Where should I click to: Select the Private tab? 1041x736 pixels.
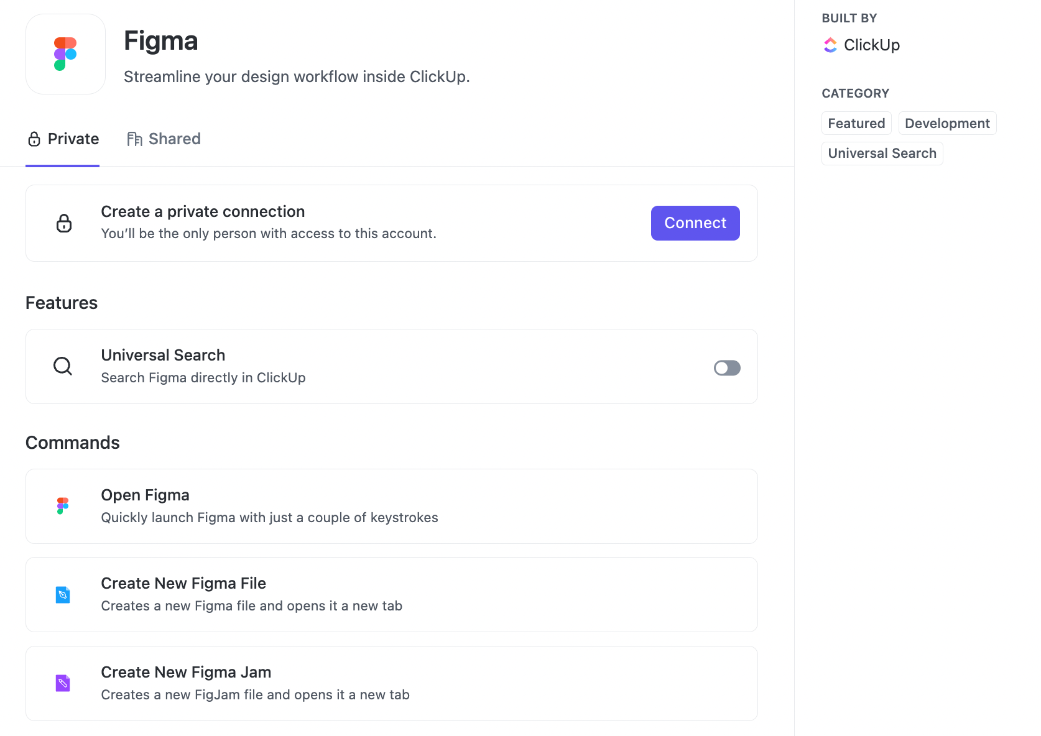73,139
